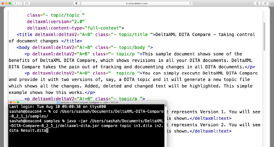274x147 pixels.
Task: Click the demo.deltaxml.com address field
Action: 137,3
